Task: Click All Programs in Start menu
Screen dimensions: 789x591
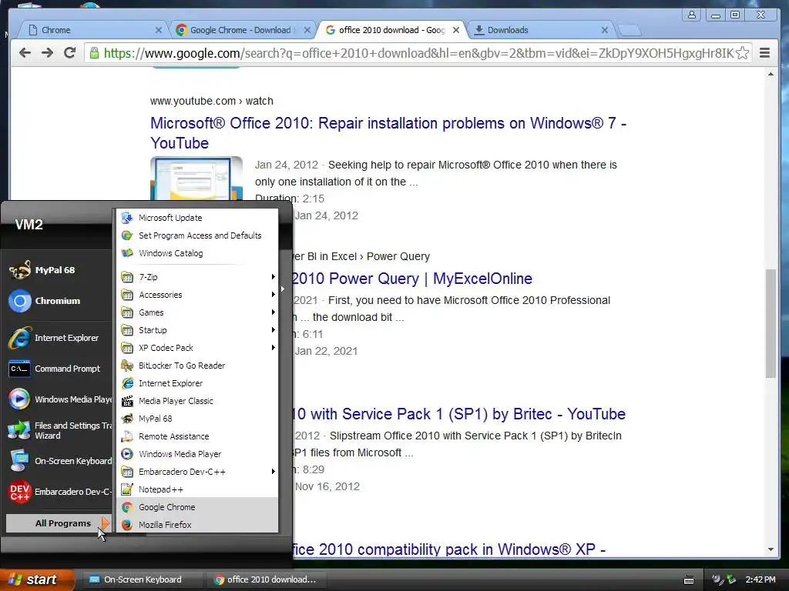Action: (59, 523)
